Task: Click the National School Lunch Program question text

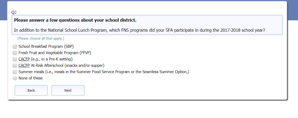Action: click(x=139, y=30)
